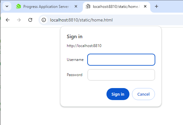Open a new browser tab
Viewport: 183px width, 125px height.
point(157,6)
